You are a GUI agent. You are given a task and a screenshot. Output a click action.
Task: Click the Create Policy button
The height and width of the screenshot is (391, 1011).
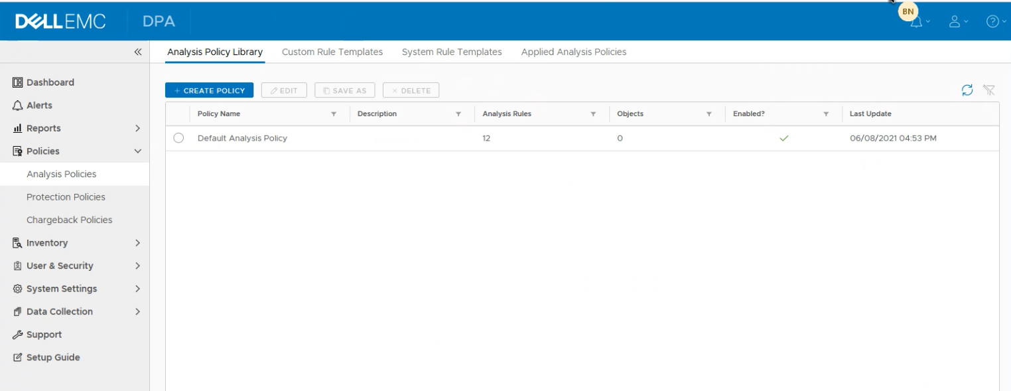tap(209, 90)
